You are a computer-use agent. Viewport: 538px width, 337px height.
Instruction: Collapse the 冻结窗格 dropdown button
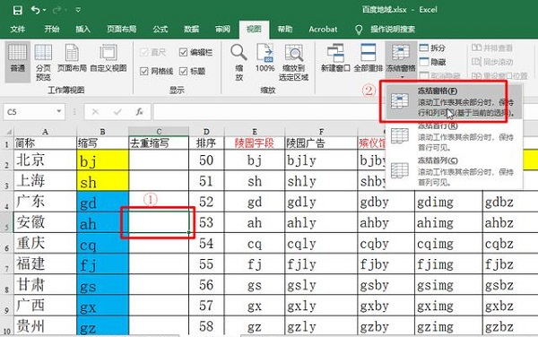pos(401,60)
